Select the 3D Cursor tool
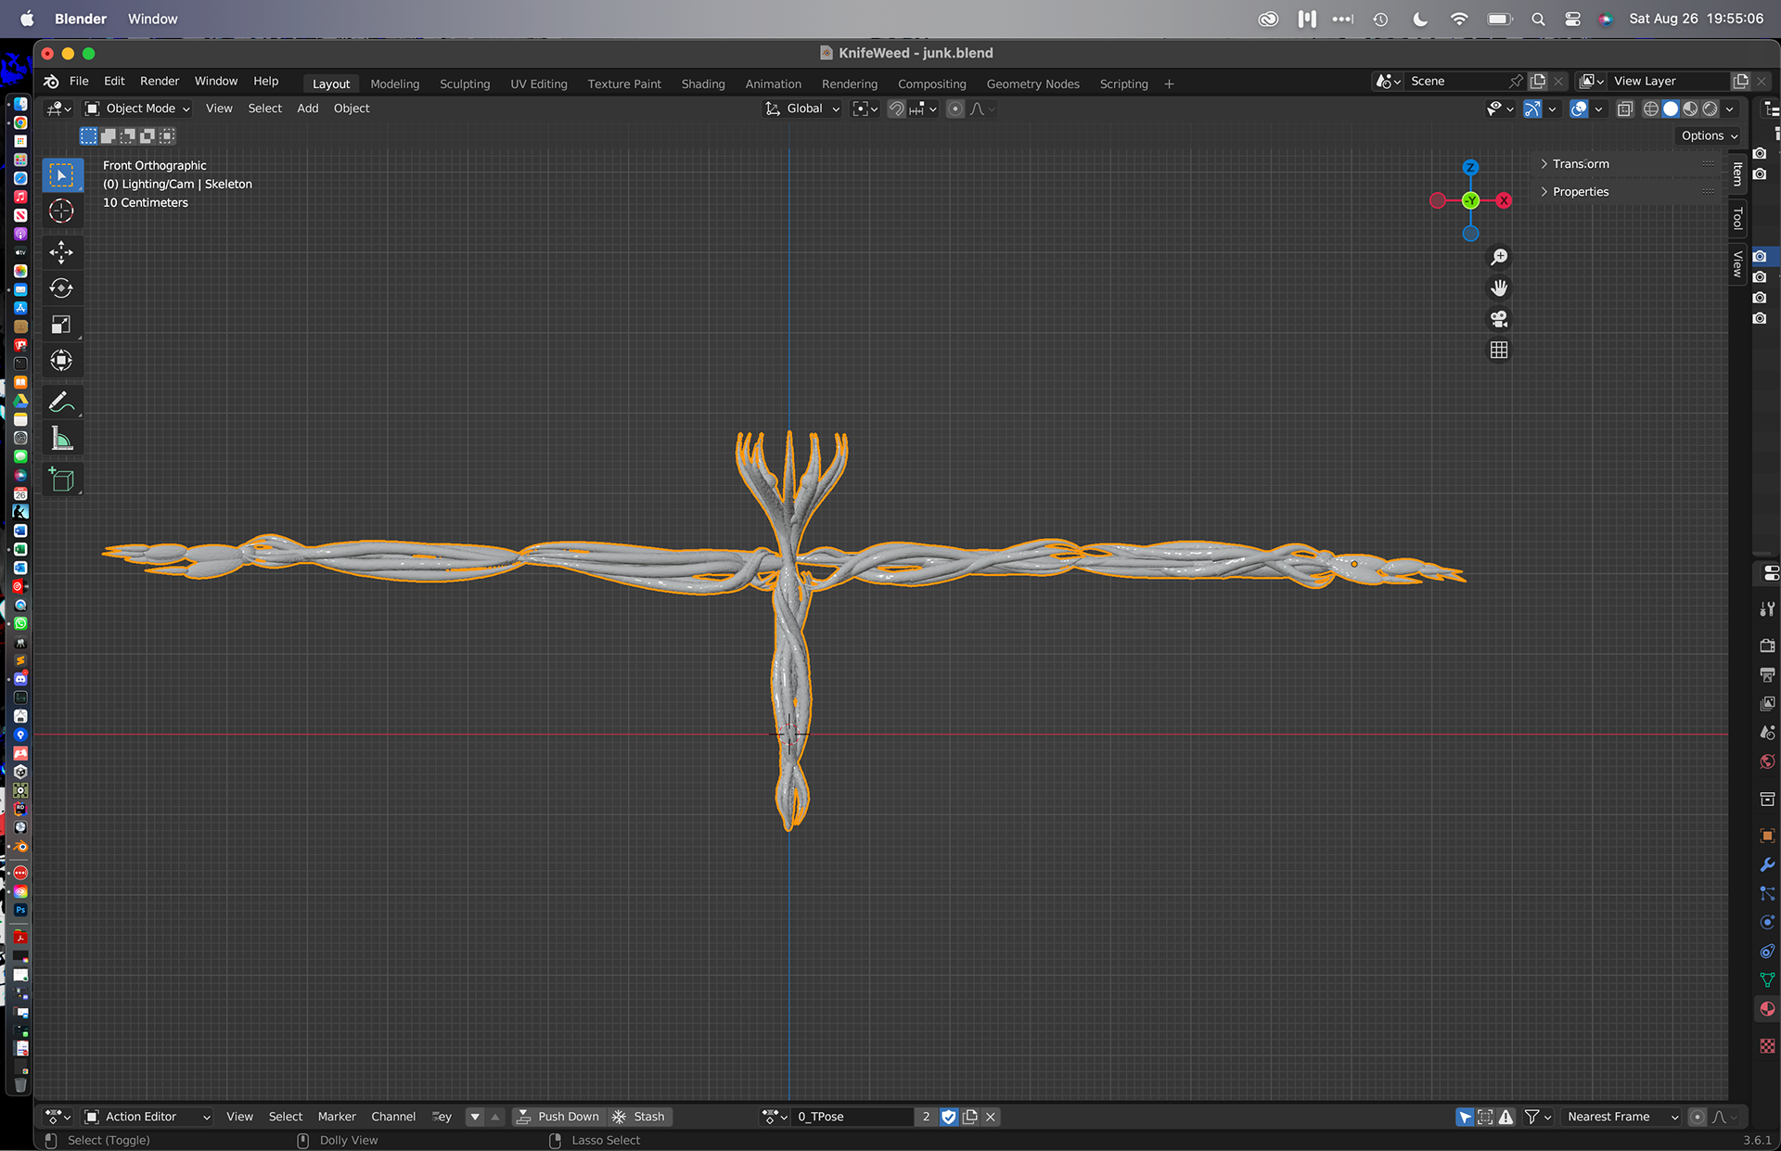Screen dimensions: 1781x1151 (61, 211)
